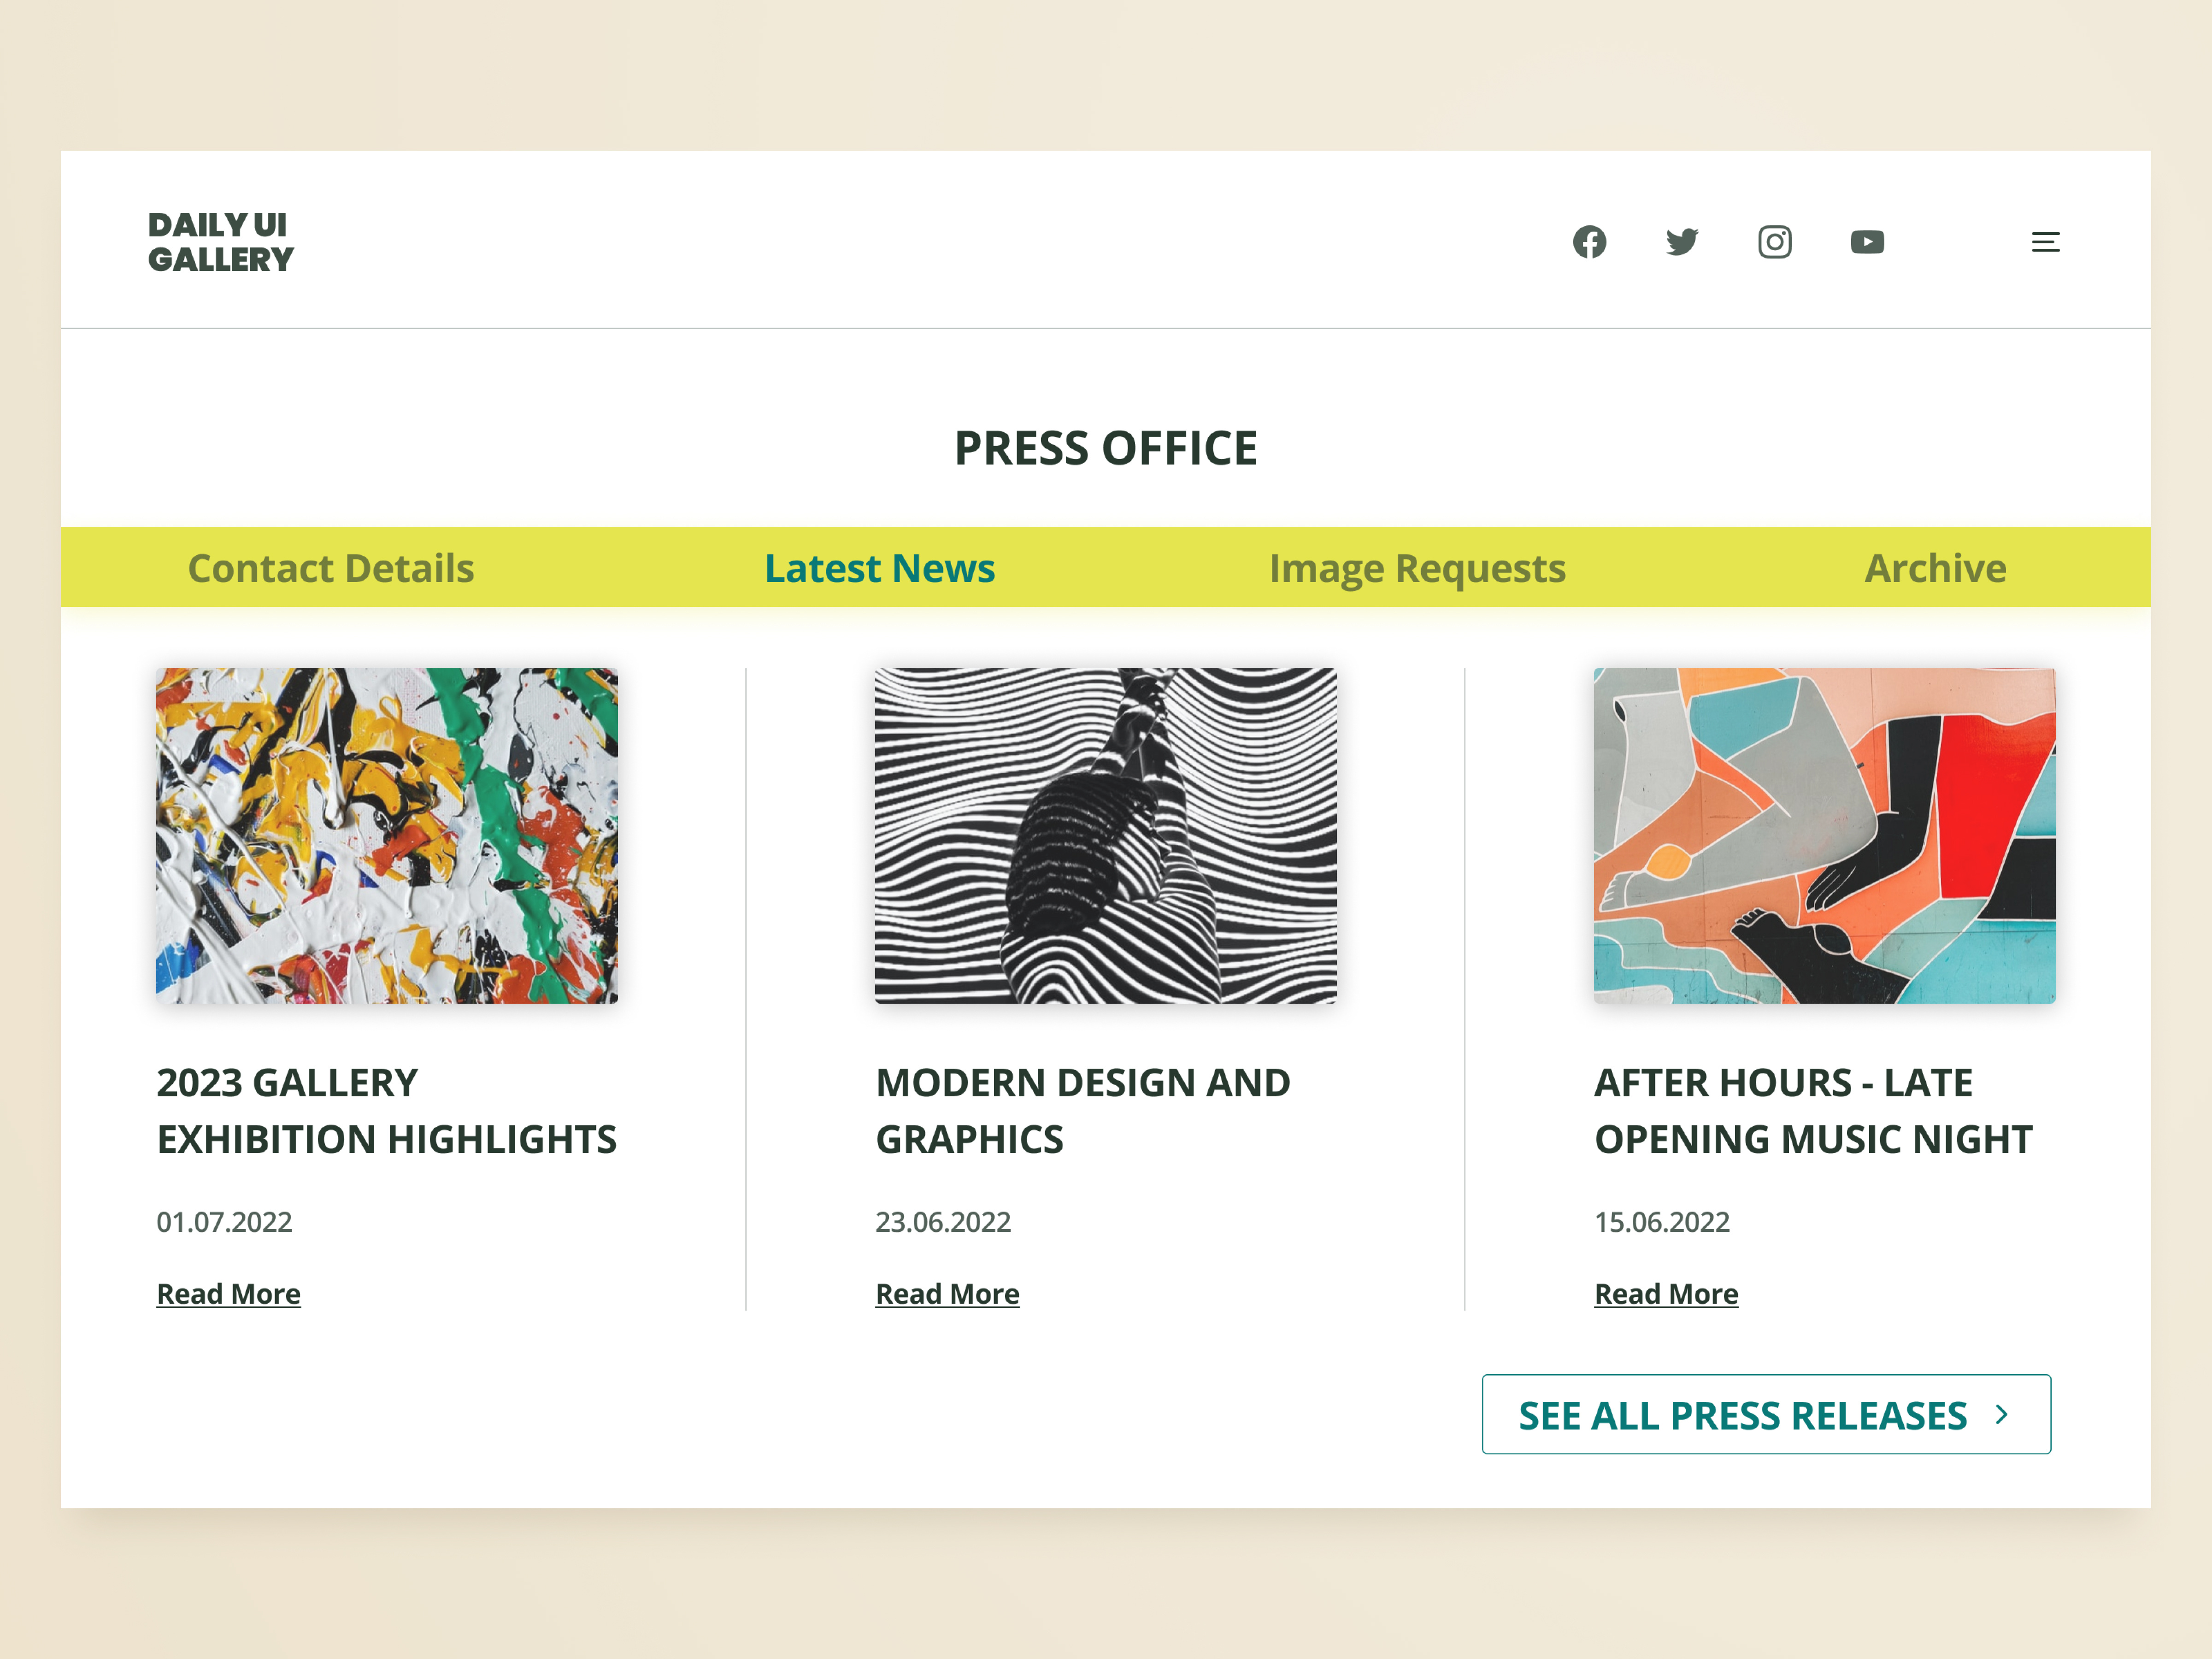Click the Instagram icon

(x=1774, y=242)
